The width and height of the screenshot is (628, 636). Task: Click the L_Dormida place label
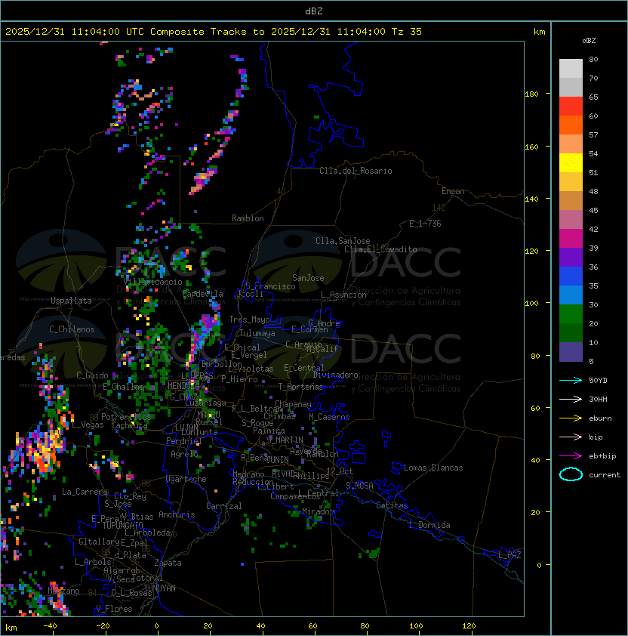429,525
